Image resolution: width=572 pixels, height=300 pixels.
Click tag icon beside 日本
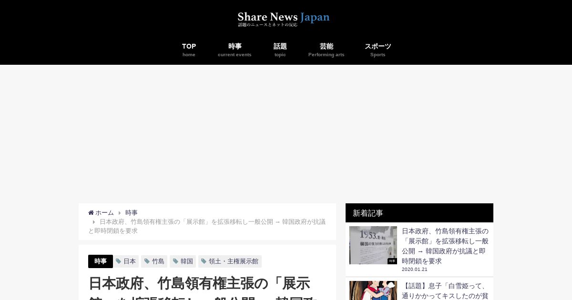click(x=119, y=261)
